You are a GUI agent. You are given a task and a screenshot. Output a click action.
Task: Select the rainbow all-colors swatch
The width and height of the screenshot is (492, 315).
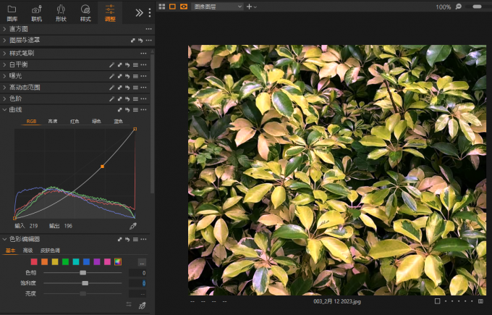click(118, 261)
